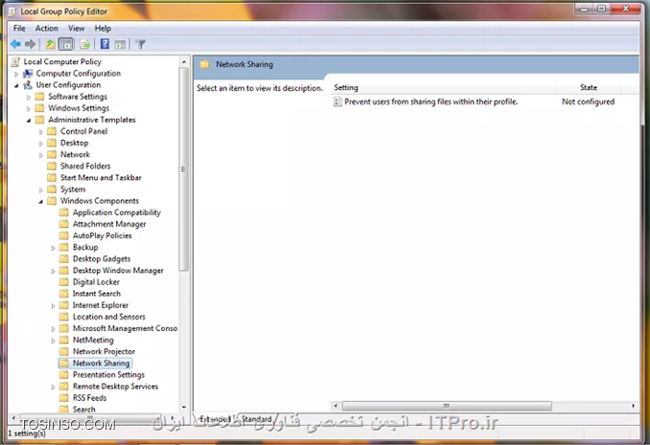Screen dimensions: 650x445
Task: Click the Back arrow toolbar icon
Action: click(x=15, y=44)
